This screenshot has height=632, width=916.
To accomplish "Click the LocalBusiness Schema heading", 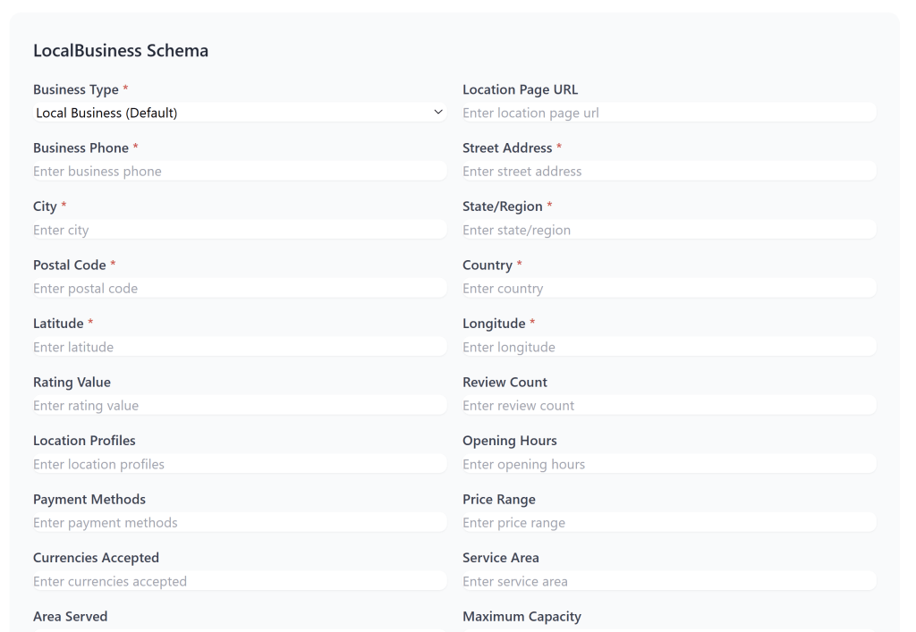I will [121, 51].
